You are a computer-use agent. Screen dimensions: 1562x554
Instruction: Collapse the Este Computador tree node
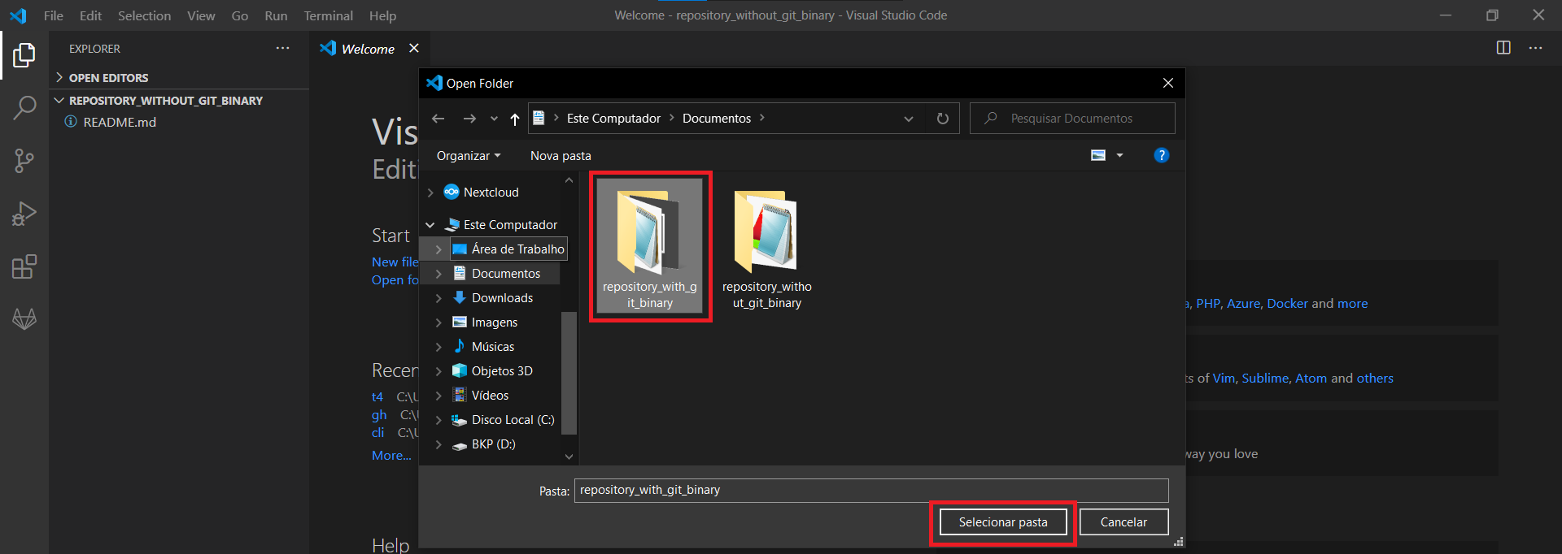[430, 225]
